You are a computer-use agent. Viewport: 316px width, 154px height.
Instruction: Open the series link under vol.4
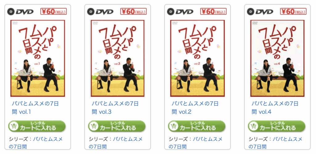coord(275,143)
